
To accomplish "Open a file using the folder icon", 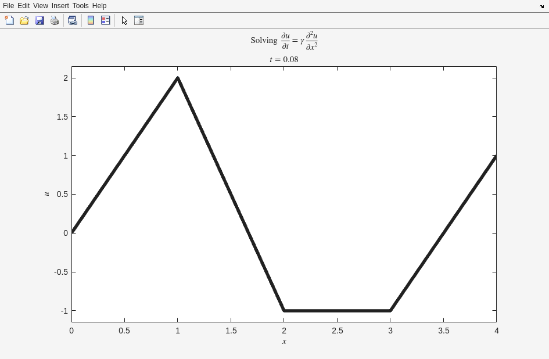I will pos(24,20).
